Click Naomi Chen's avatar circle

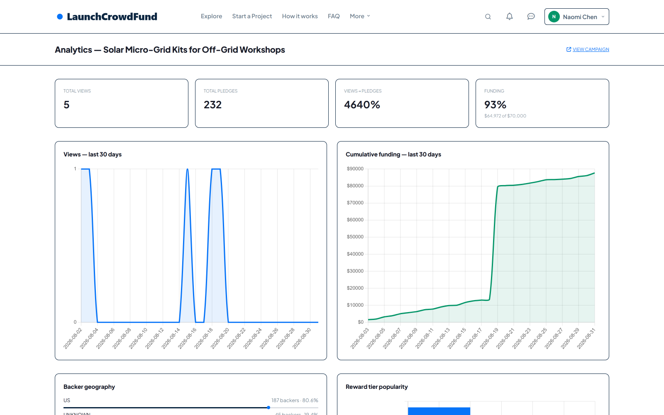[554, 17]
